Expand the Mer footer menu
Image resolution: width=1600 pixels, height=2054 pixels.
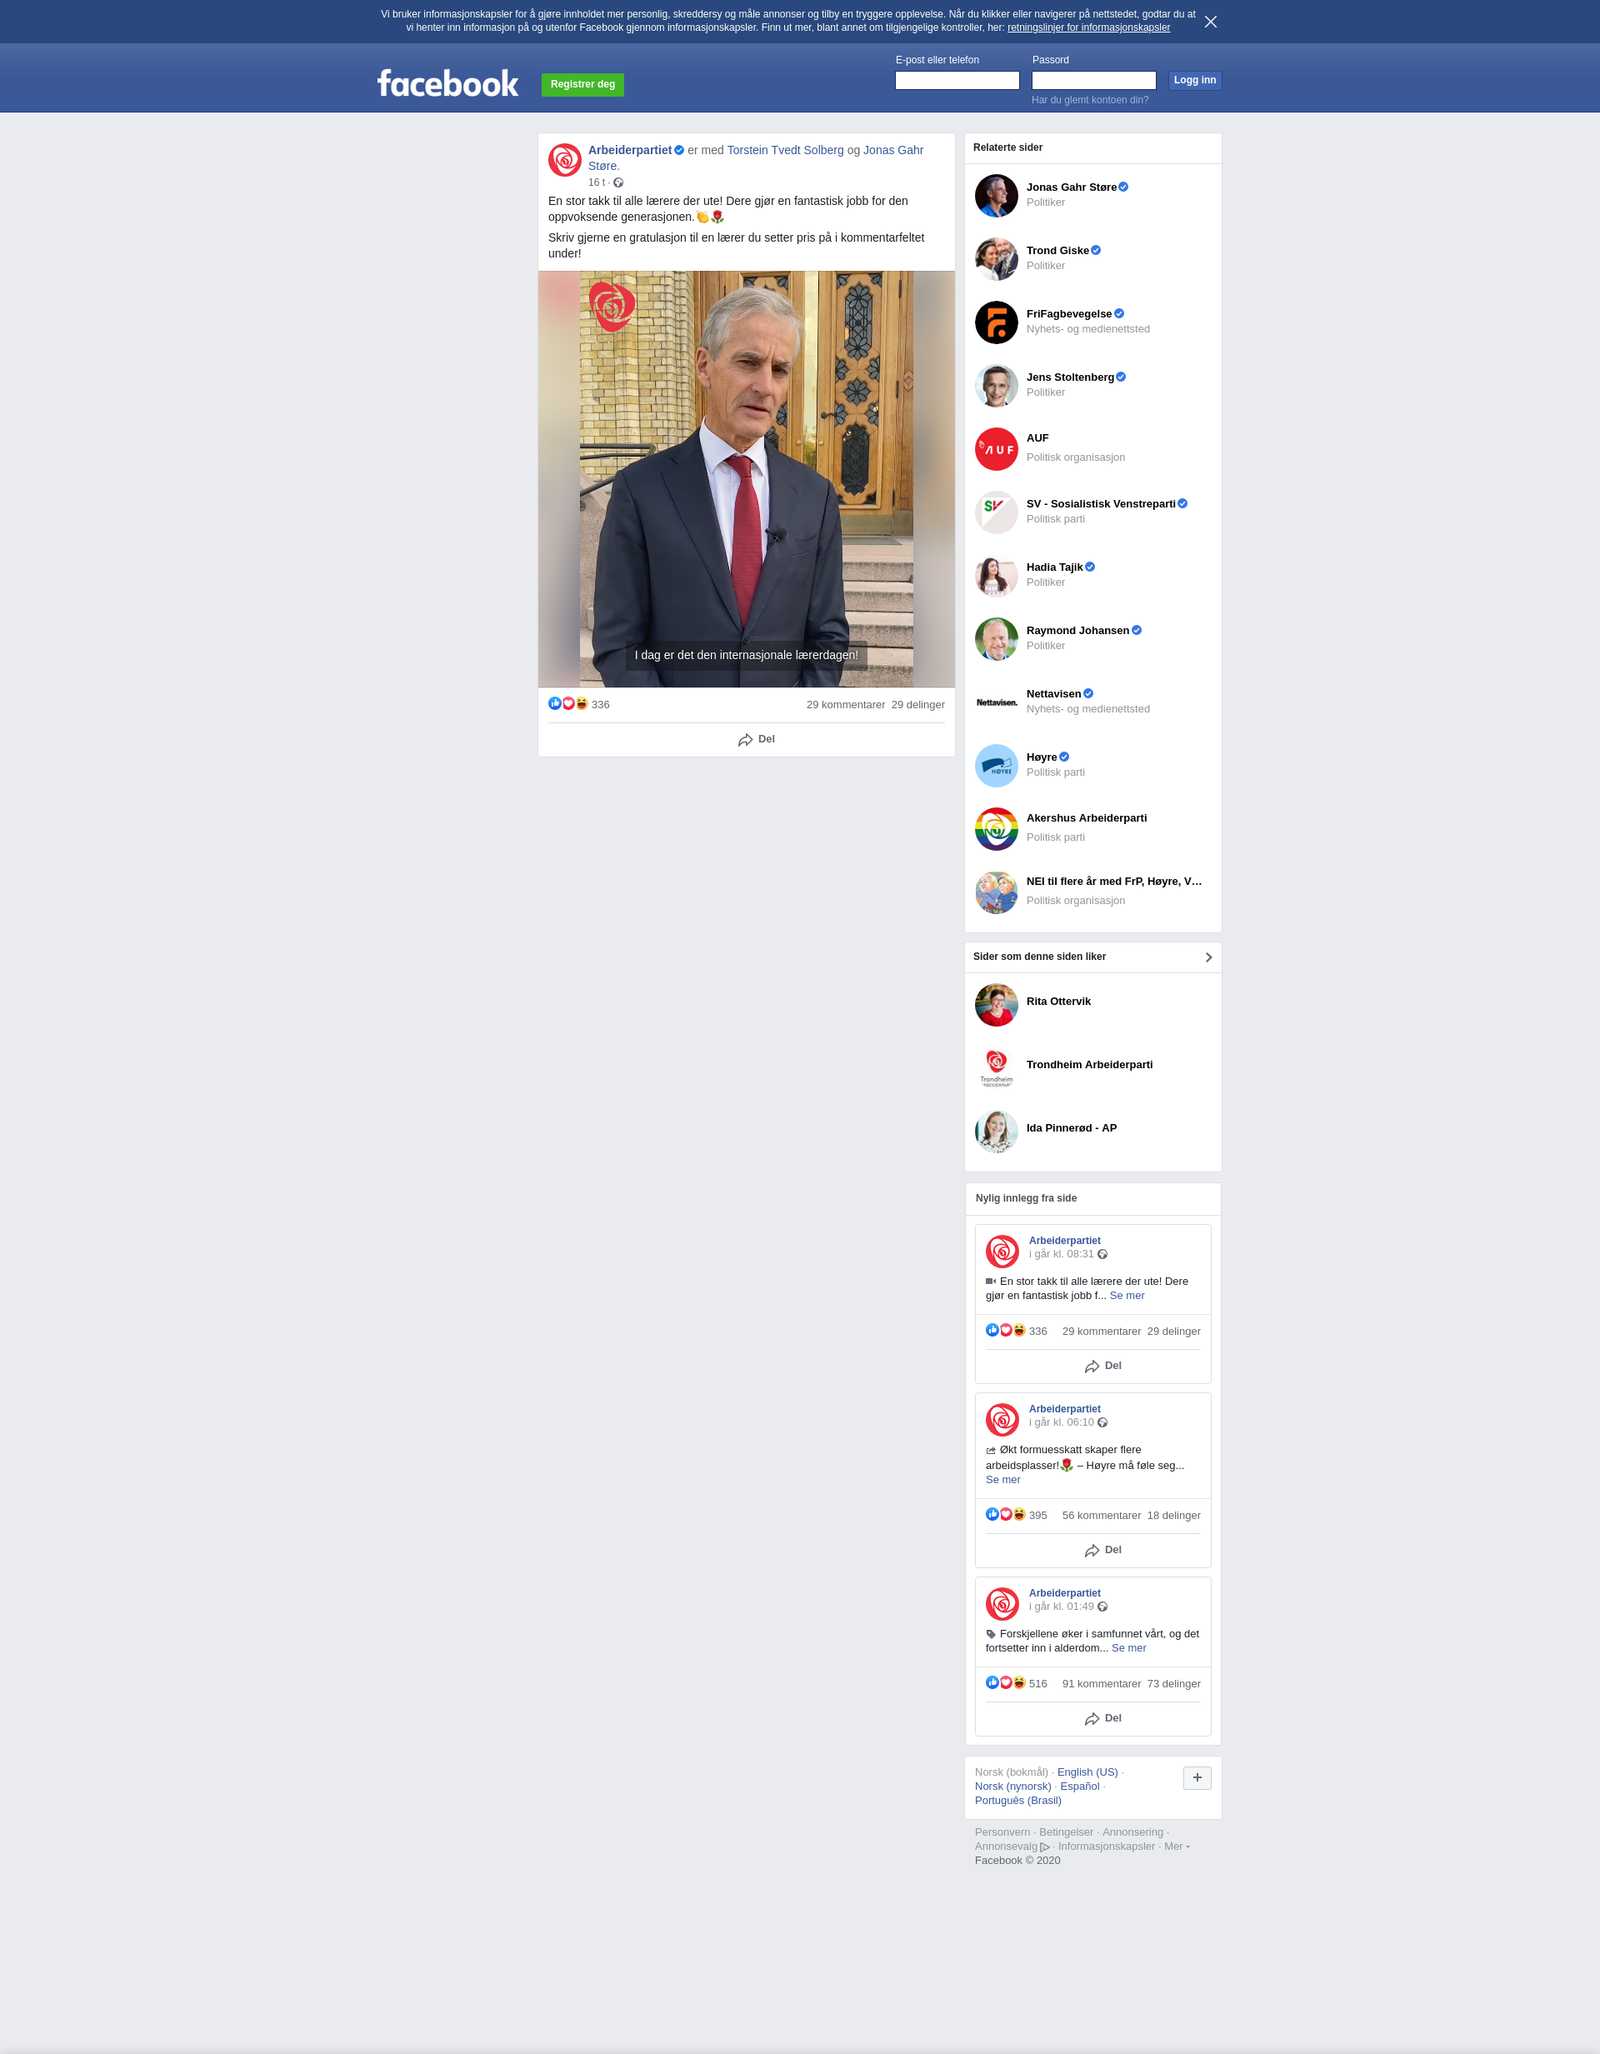coord(1177,1847)
